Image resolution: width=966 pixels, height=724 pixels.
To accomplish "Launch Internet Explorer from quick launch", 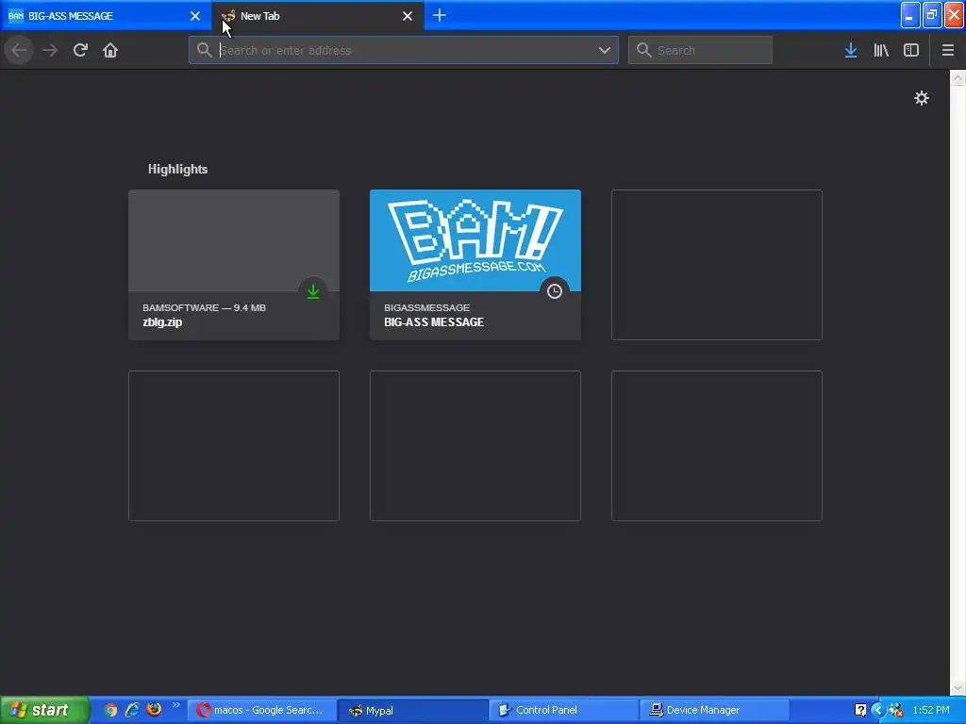I will 132,710.
